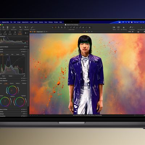Click the Import toolbar icon
The height and width of the screenshot is (145, 145).
(x=3, y=28)
